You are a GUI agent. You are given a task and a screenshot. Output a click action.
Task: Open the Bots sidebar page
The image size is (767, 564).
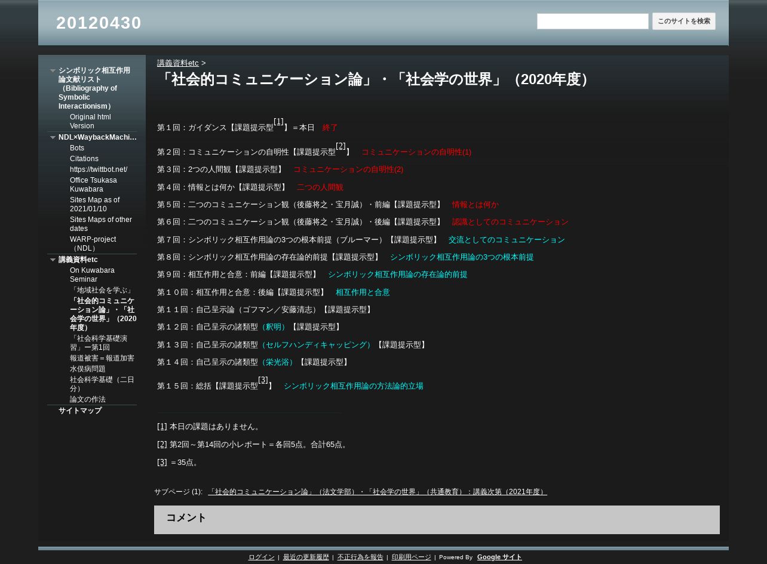click(x=77, y=148)
